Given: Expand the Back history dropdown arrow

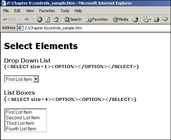Looking at the screenshot, I should (20, 19).
